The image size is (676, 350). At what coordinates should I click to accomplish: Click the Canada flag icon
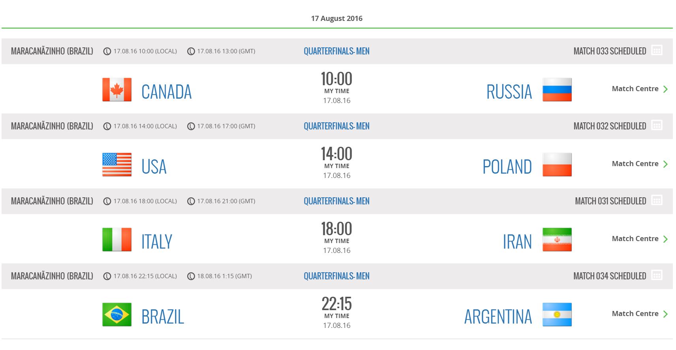pyautogui.click(x=117, y=90)
